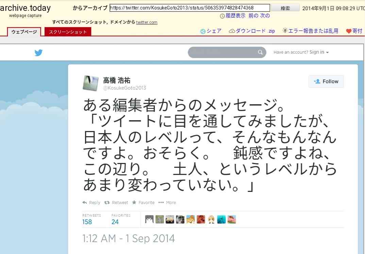365x254 pixels.
Task: Click the Twitter bird logo
Action: [38, 53]
